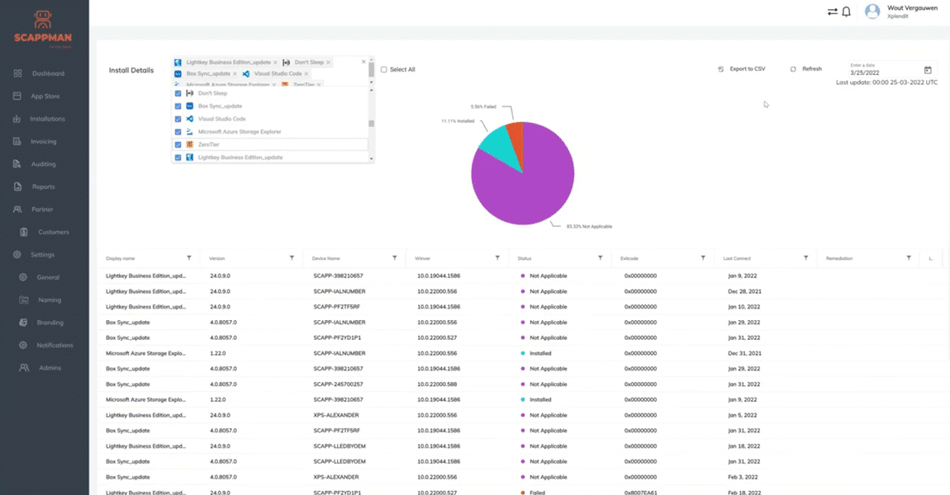Click the app dropdown list scrollbar thumb
The image size is (950, 495).
tap(372, 124)
